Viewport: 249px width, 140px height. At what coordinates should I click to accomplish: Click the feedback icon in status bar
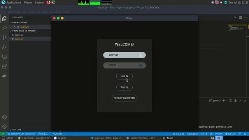coord(240,134)
